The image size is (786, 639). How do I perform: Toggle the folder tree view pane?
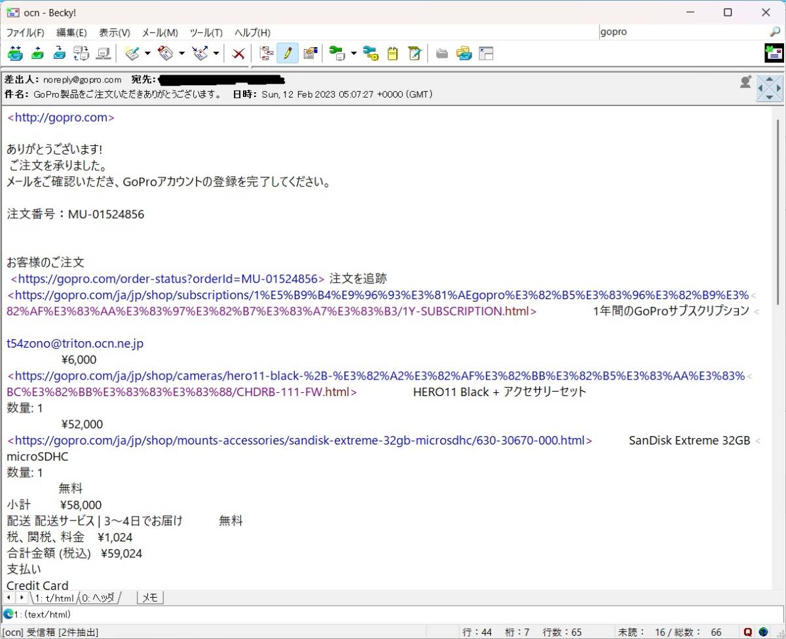click(486, 53)
